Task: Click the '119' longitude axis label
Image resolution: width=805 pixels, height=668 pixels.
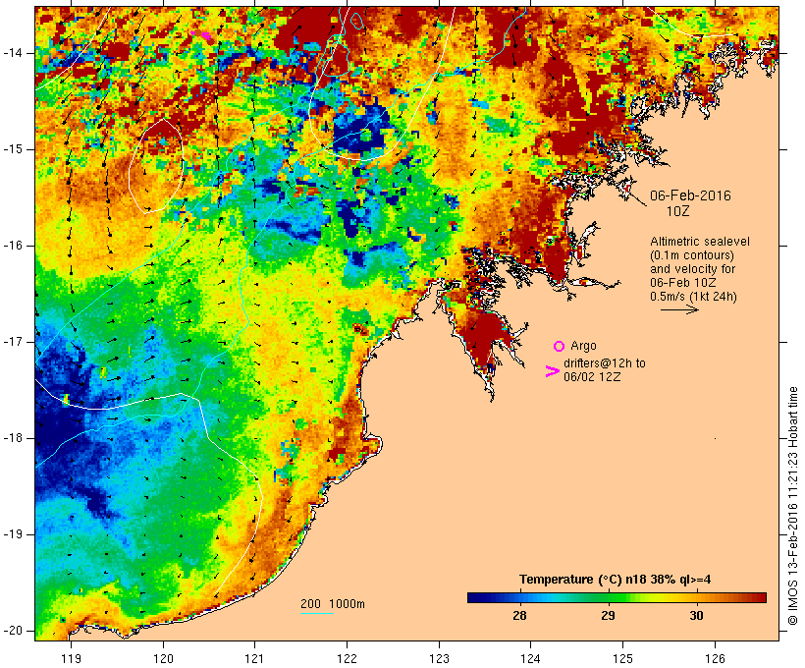Action: pyautogui.click(x=71, y=659)
